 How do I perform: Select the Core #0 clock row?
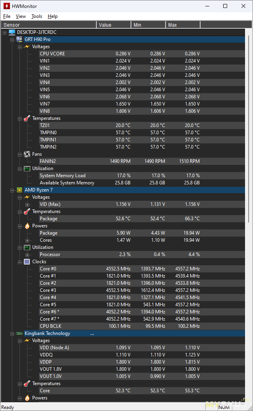[142, 269]
